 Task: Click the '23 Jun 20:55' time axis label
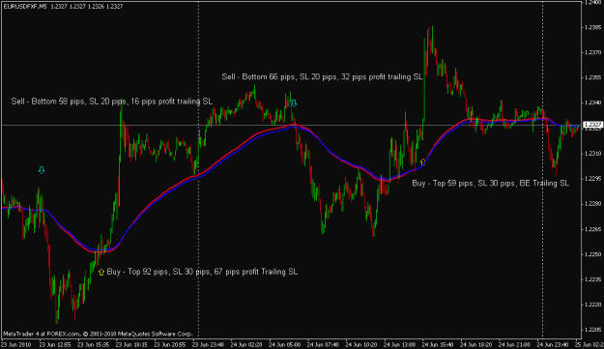coord(170,344)
